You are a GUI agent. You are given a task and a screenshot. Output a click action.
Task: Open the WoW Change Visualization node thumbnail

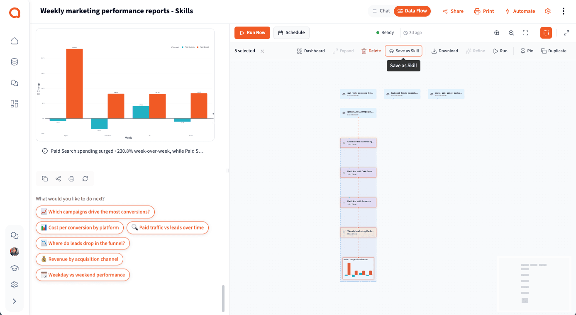[358, 268]
